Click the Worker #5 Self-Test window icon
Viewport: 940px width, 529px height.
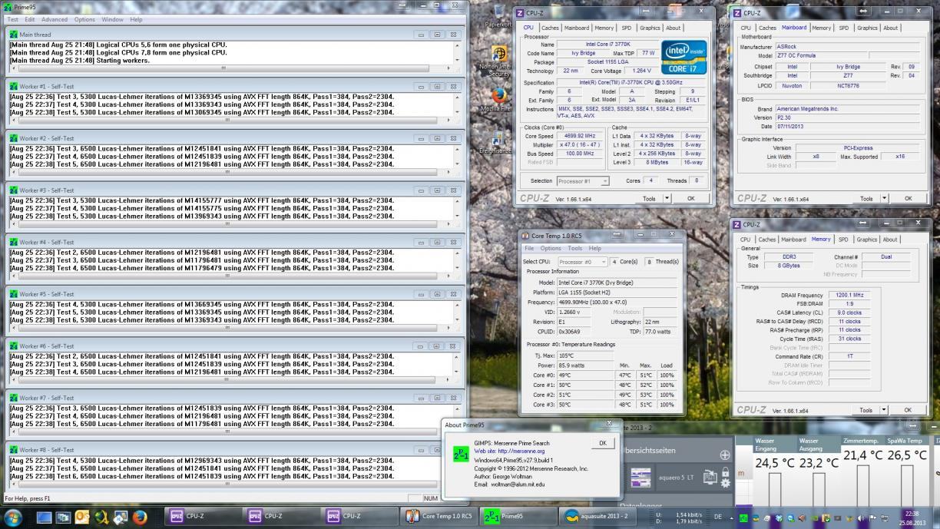pyautogui.click(x=13, y=294)
